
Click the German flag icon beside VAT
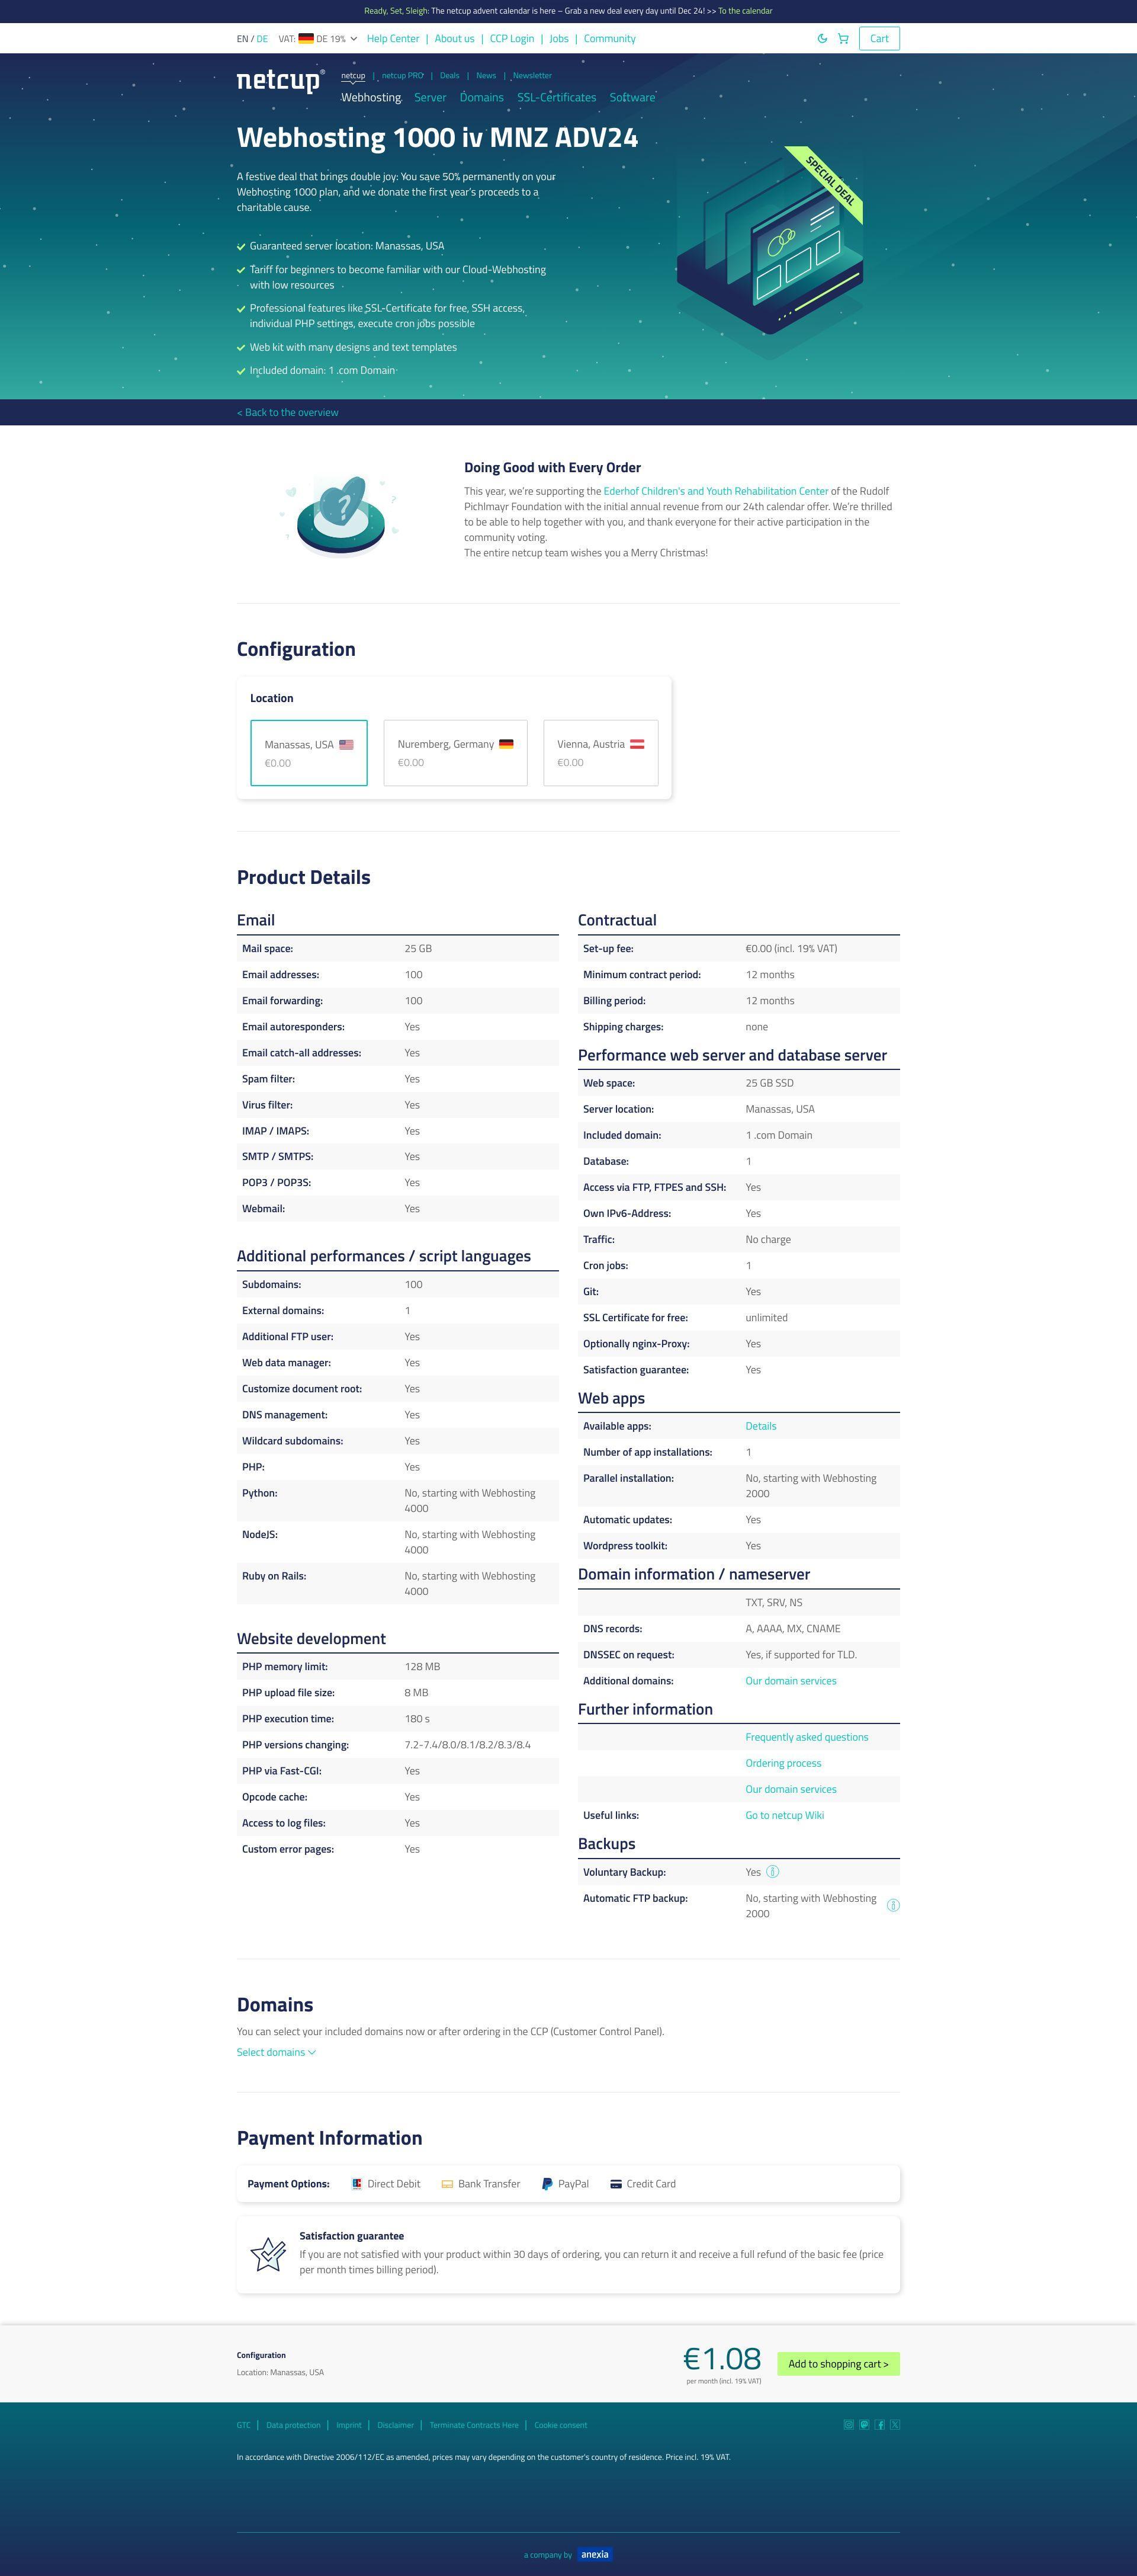pyautogui.click(x=306, y=39)
